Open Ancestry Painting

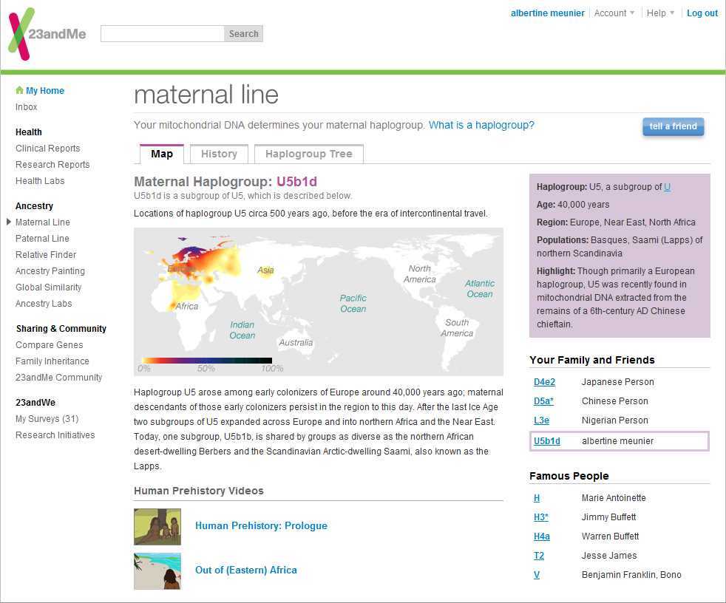[50, 270]
